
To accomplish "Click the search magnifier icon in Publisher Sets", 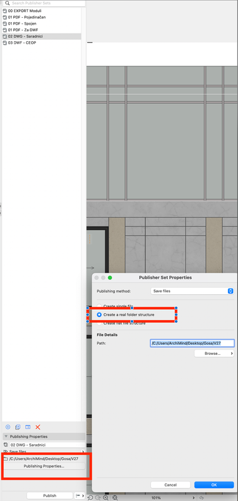I will pos(8,3).
